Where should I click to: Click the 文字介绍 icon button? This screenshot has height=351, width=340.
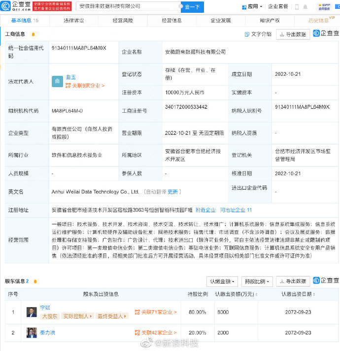(258, 34)
